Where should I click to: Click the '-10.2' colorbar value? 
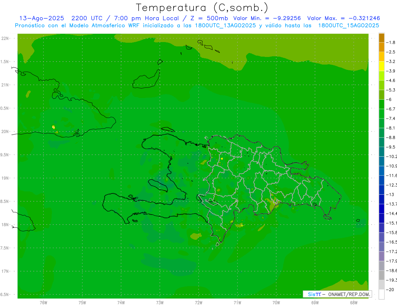pos(392,156)
